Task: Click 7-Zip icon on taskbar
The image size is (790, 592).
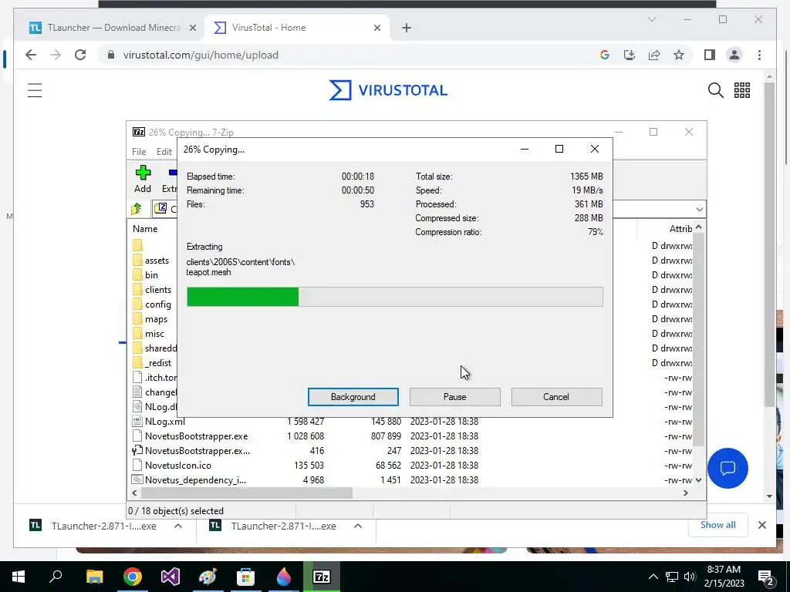Action: (x=322, y=577)
